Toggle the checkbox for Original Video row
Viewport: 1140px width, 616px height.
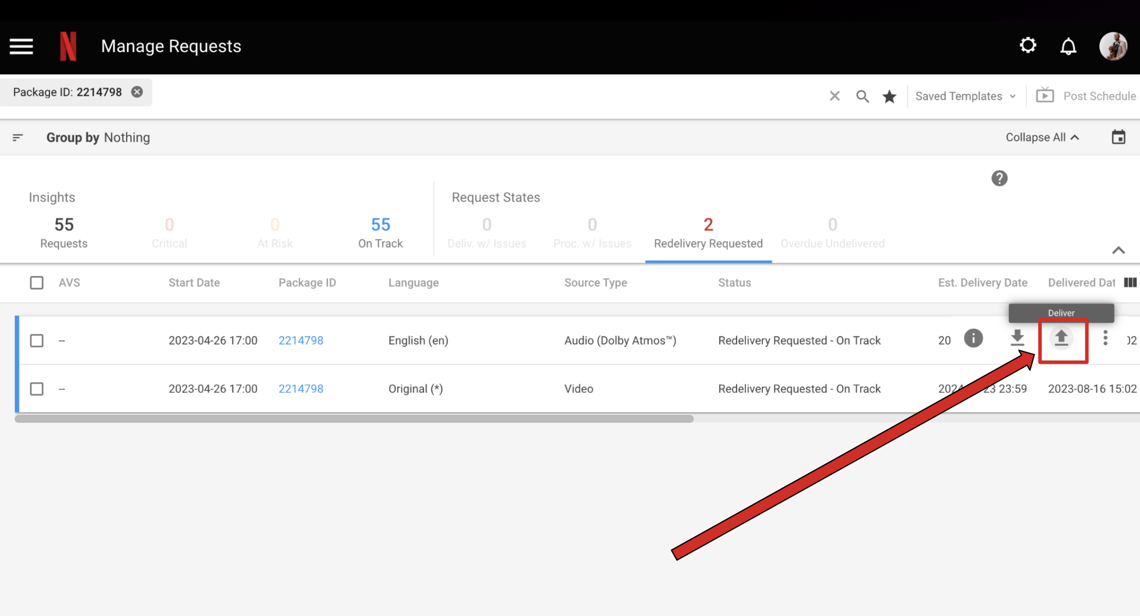pos(36,388)
